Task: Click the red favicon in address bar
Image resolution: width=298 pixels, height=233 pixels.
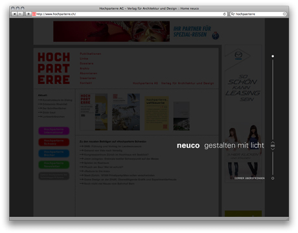Action: (x=34, y=14)
